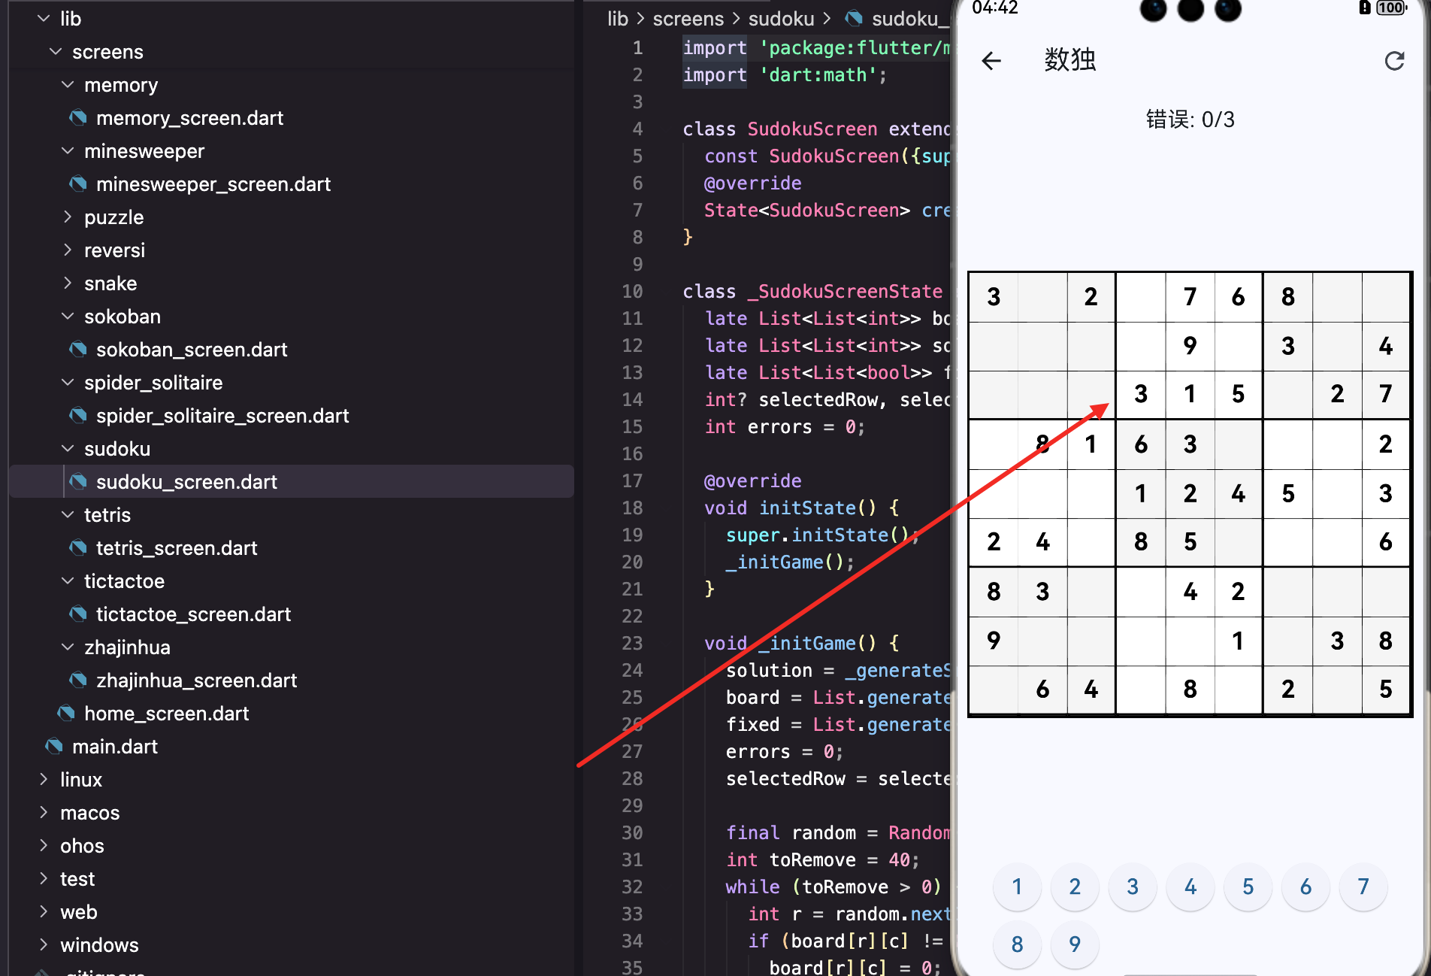1431x976 pixels.
Task: Collapse the sudoku folder
Action: 68,449
